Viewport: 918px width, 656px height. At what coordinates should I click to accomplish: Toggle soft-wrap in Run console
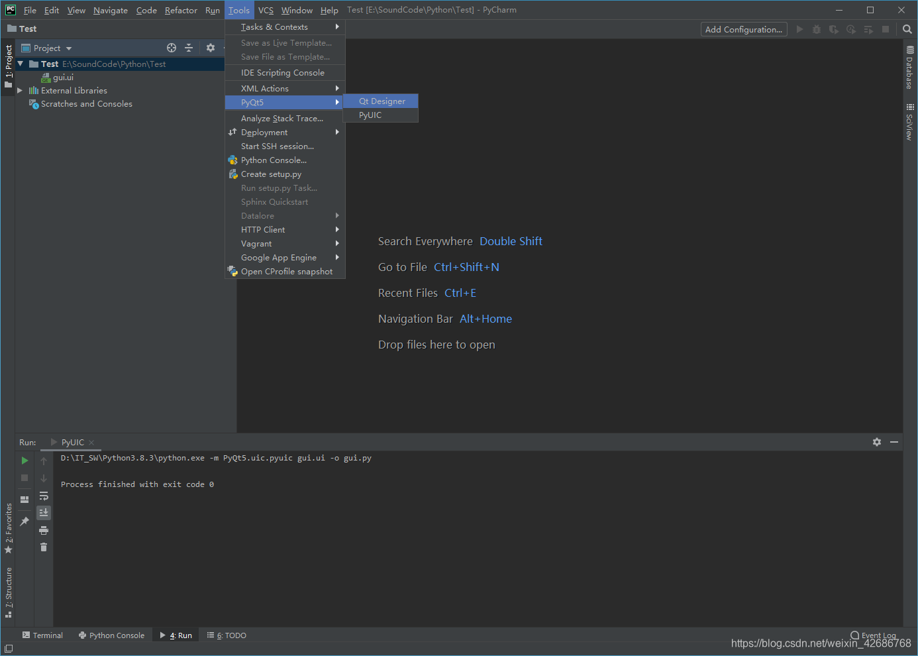(x=44, y=496)
